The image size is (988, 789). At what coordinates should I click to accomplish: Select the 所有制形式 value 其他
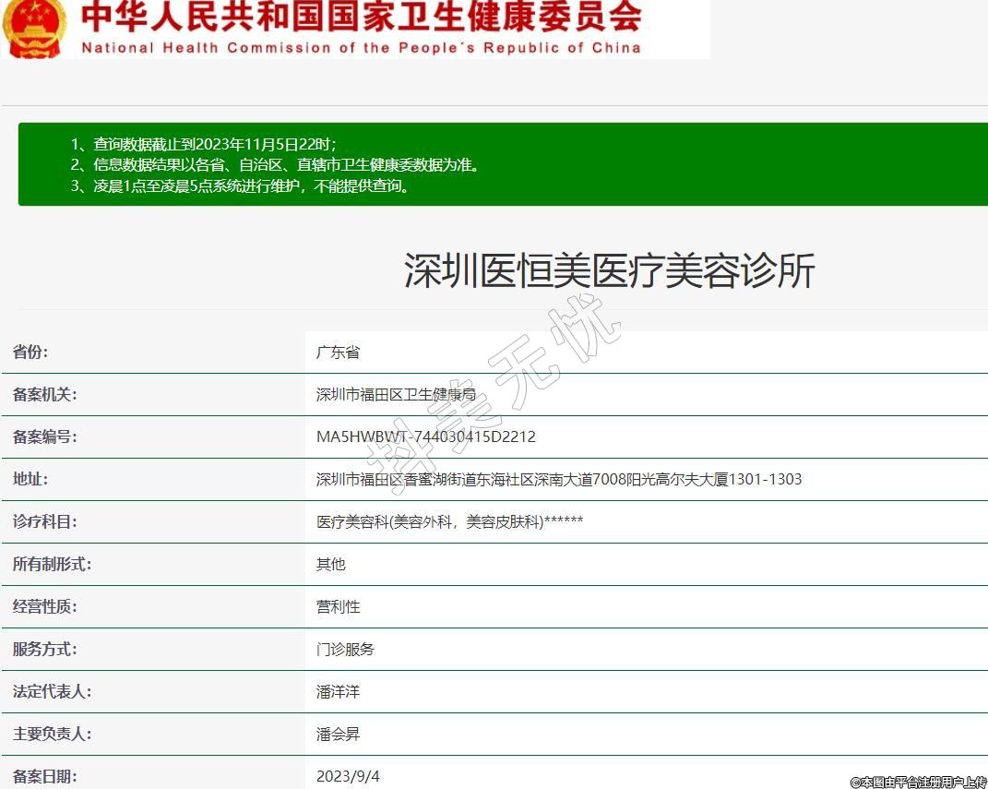330,564
